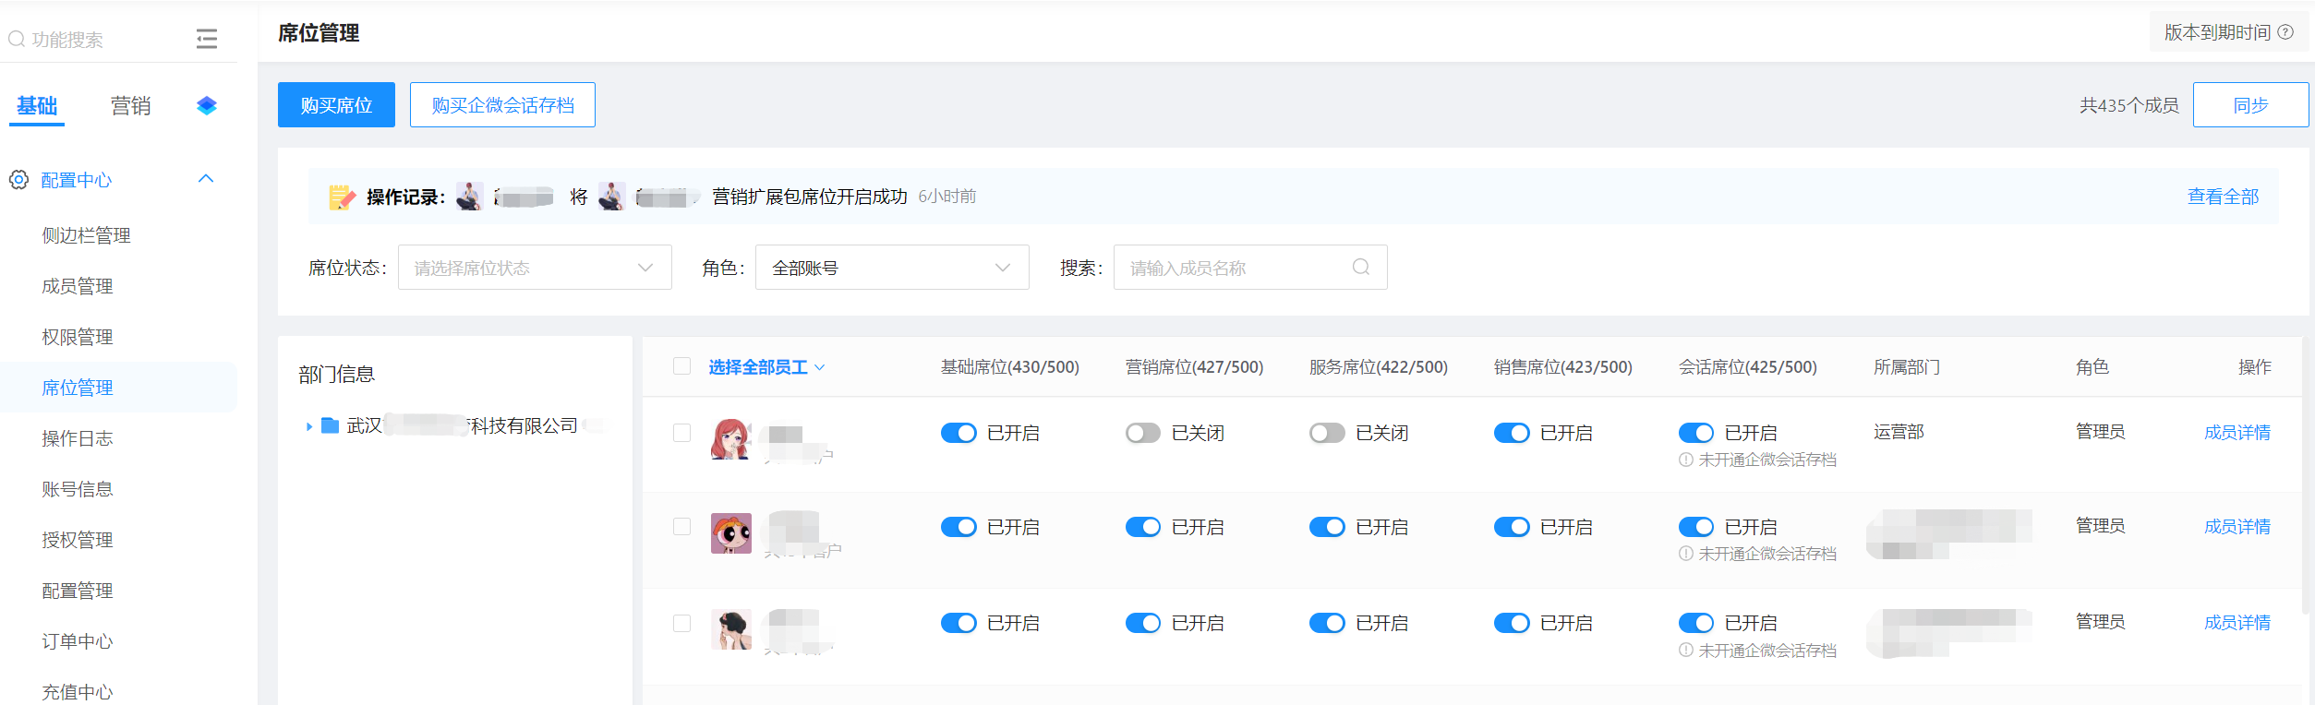2315x705 pixels.
Task: Click the blue layered stack icon
Action: [207, 106]
